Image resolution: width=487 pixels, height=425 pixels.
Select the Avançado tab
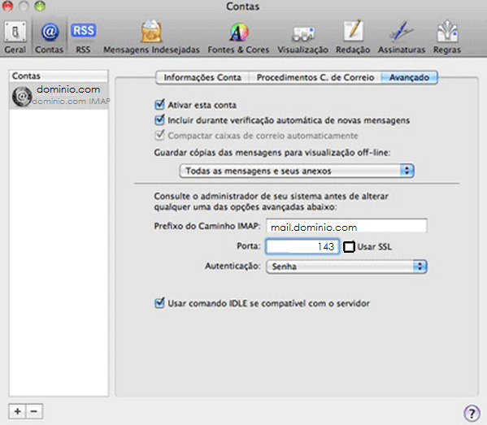click(x=409, y=77)
